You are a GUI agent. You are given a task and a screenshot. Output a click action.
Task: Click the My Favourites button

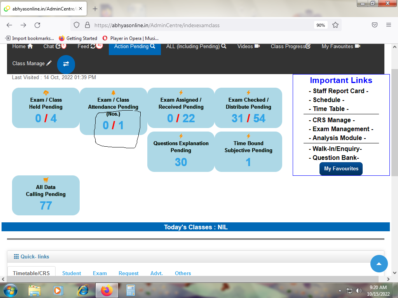coord(341,169)
